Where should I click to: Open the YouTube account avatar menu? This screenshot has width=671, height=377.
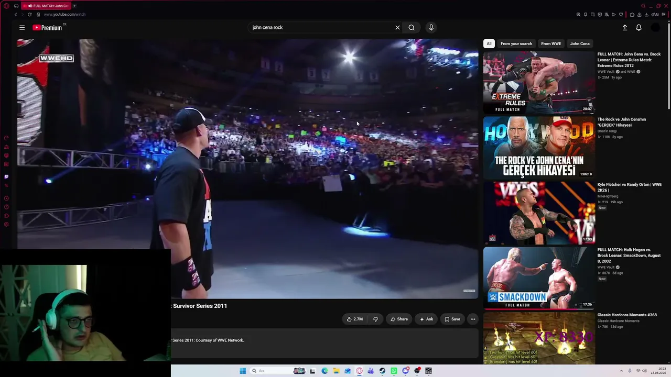(x=655, y=28)
